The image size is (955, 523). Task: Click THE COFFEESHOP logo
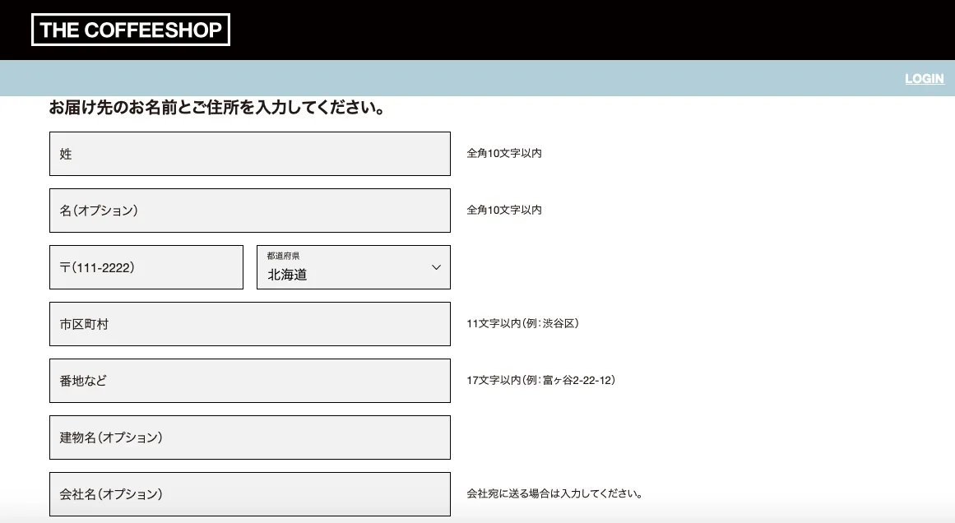tap(130, 30)
